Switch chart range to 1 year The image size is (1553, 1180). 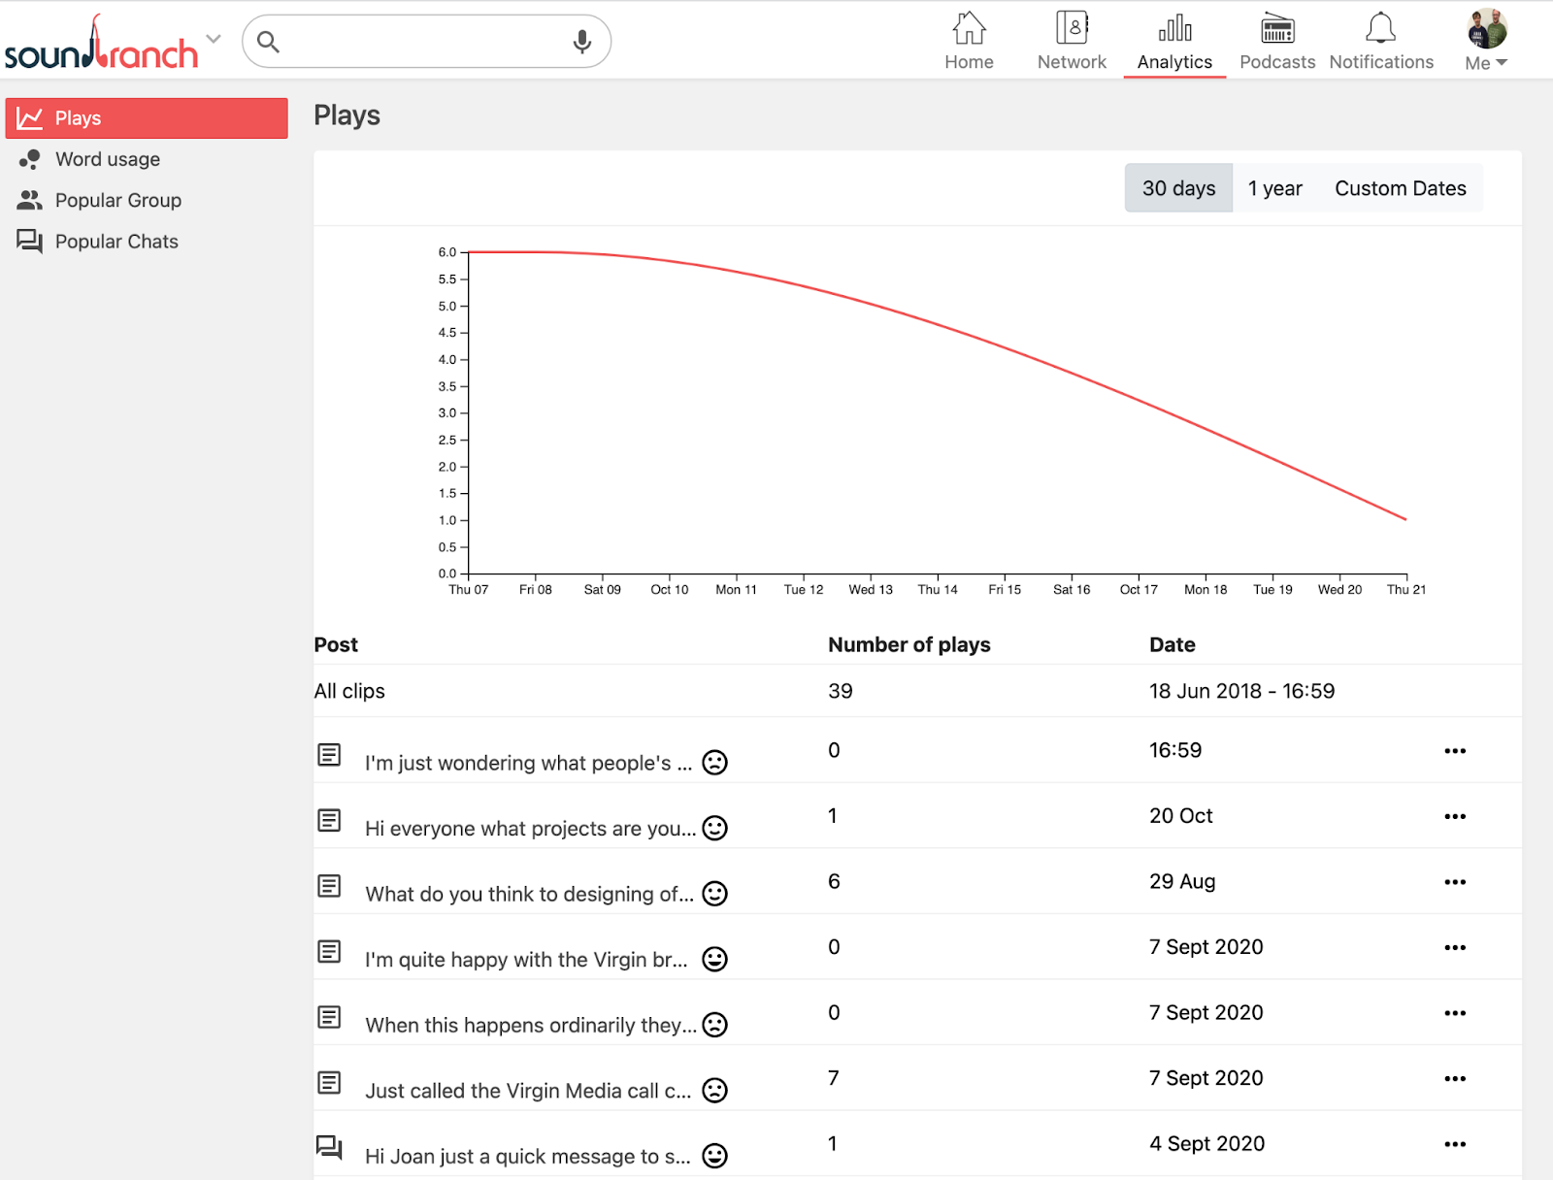point(1275,188)
